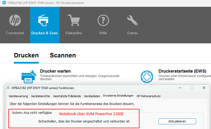Click the Funktionen dialog tools icon
Screen dimensions: 211x129
(8, 88)
